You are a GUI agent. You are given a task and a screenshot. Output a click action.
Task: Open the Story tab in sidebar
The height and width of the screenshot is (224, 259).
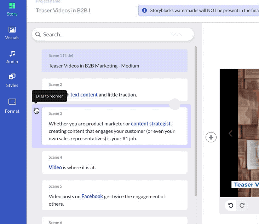tap(12, 10)
